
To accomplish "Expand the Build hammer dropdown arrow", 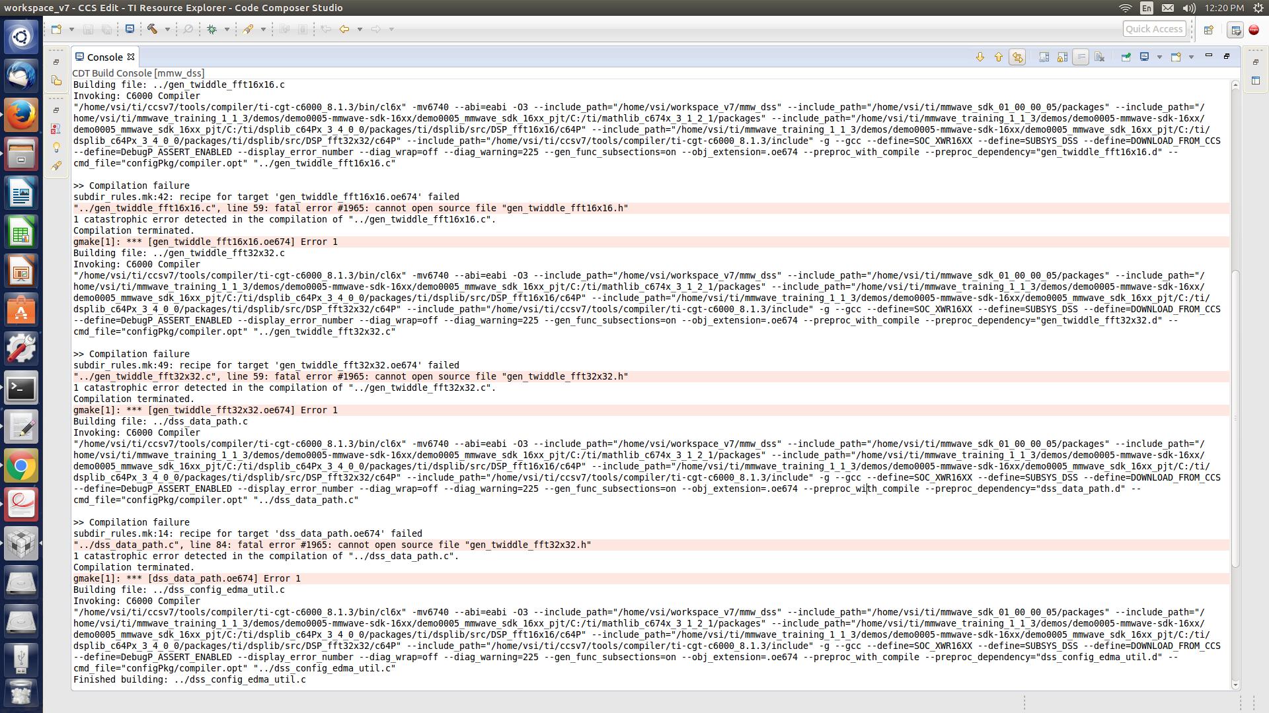I will pyautogui.click(x=167, y=29).
